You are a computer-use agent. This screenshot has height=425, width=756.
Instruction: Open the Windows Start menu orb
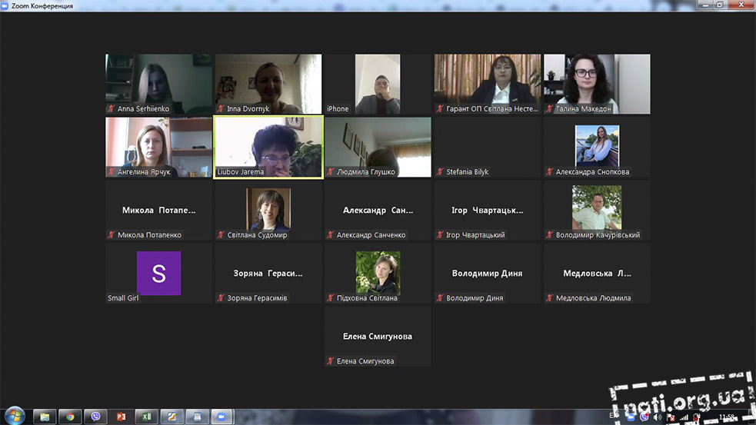pos(15,416)
